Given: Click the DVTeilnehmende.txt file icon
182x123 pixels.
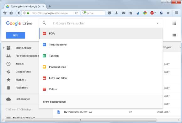Looking at the screenshot, I should pyautogui.click(x=59, y=112).
